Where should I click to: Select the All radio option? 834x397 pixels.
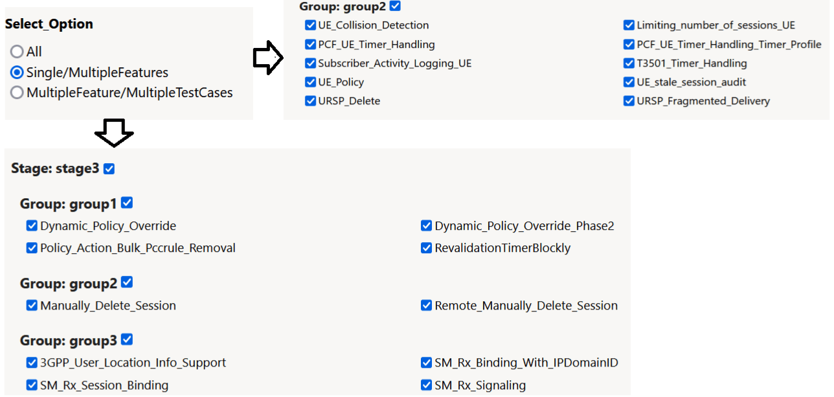tap(17, 51)
